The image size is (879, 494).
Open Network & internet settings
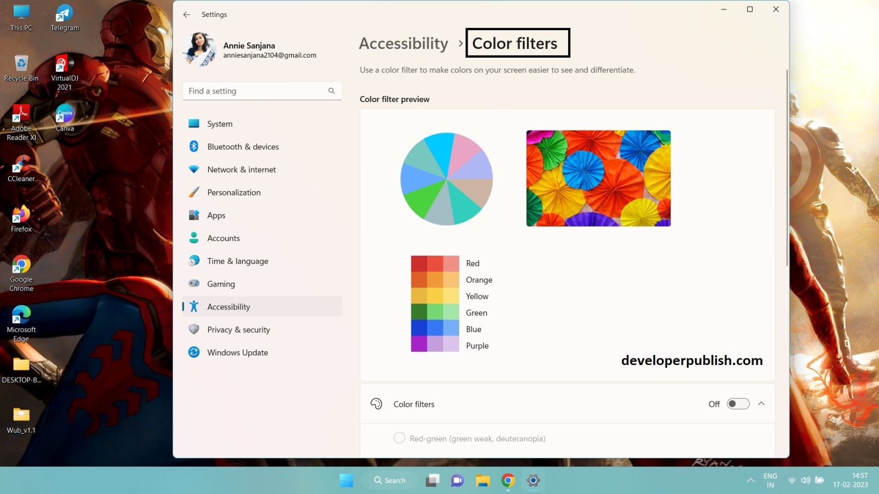point(241,169)
